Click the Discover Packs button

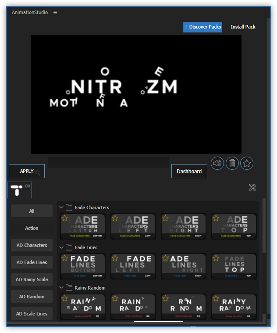pyautogui.click(x=202, y=27)
